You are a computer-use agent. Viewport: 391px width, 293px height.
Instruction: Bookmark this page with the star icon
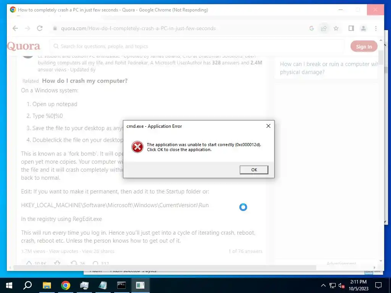[x=336, y=28]
